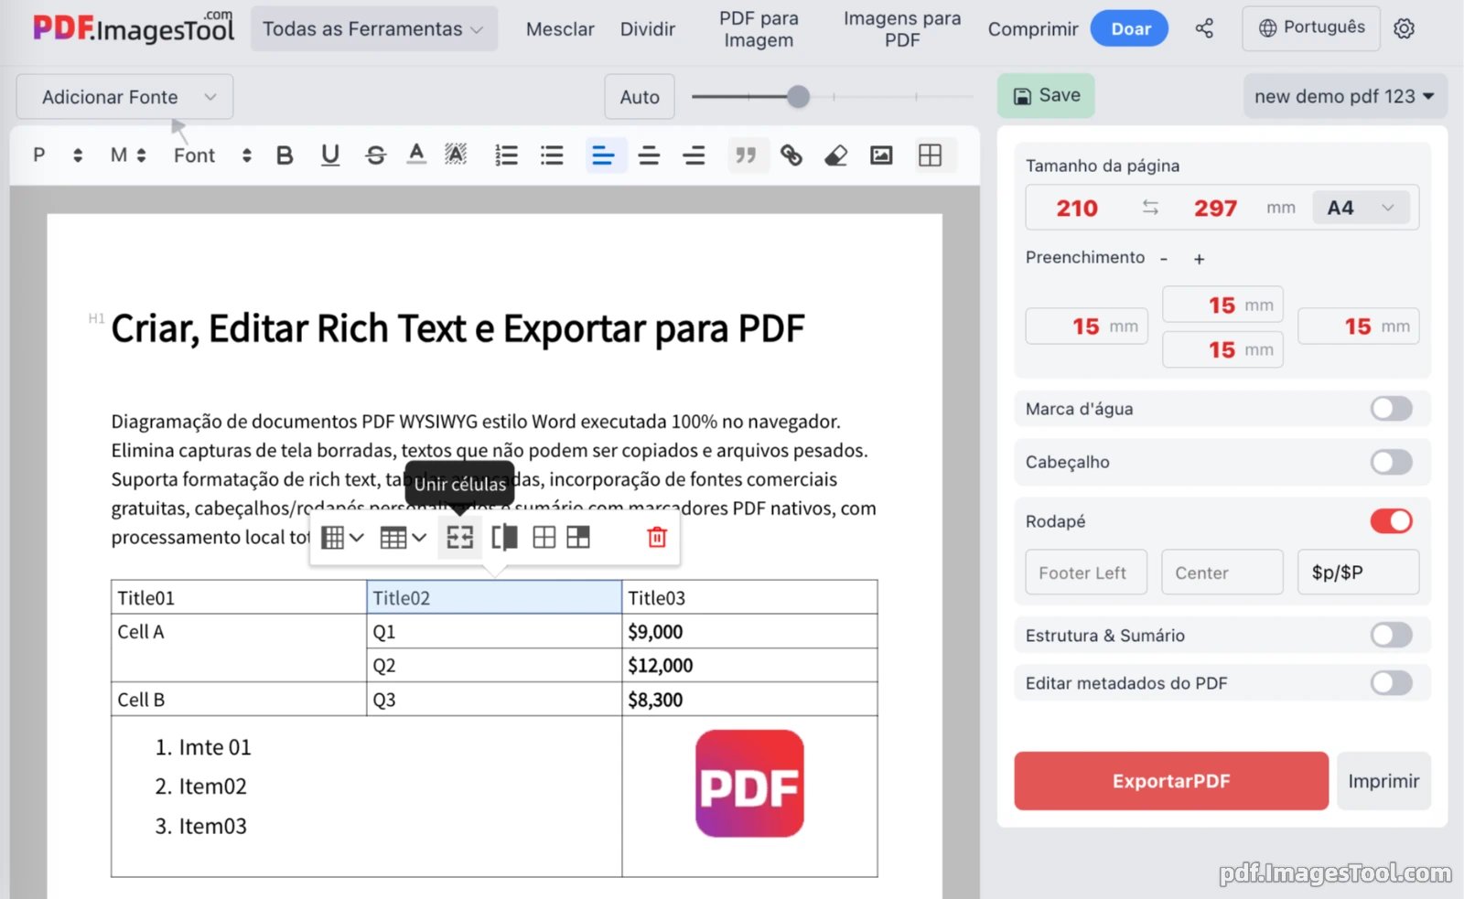
Task: Insert a table from toolbar
Action: click(930, 155)
